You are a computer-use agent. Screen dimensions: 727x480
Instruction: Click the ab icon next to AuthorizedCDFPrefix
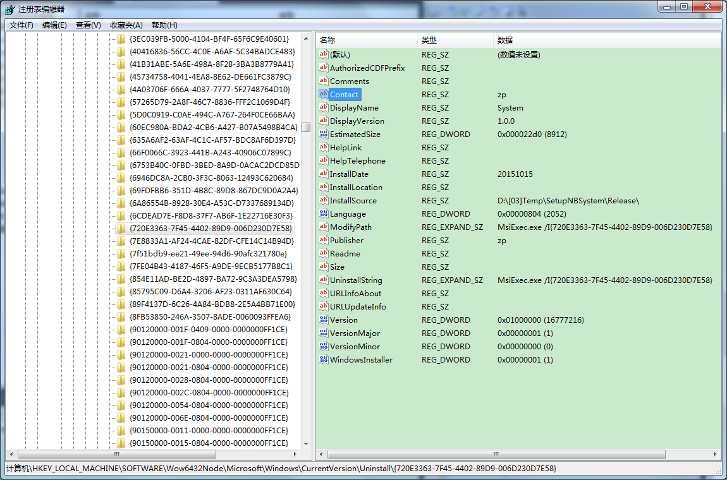click(x=324, y=68)
